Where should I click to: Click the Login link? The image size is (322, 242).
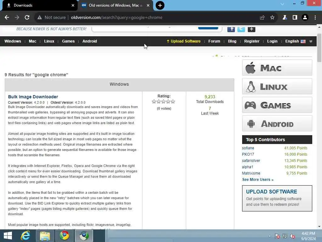tap(272, 41)
